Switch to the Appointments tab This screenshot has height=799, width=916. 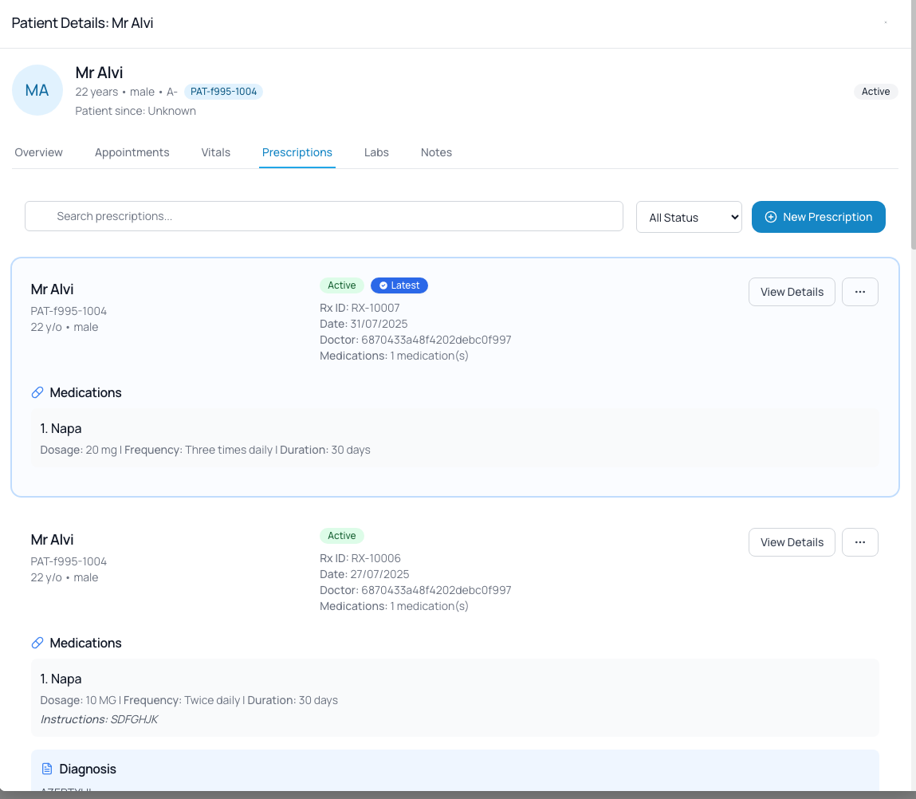(x=132, y=152)
